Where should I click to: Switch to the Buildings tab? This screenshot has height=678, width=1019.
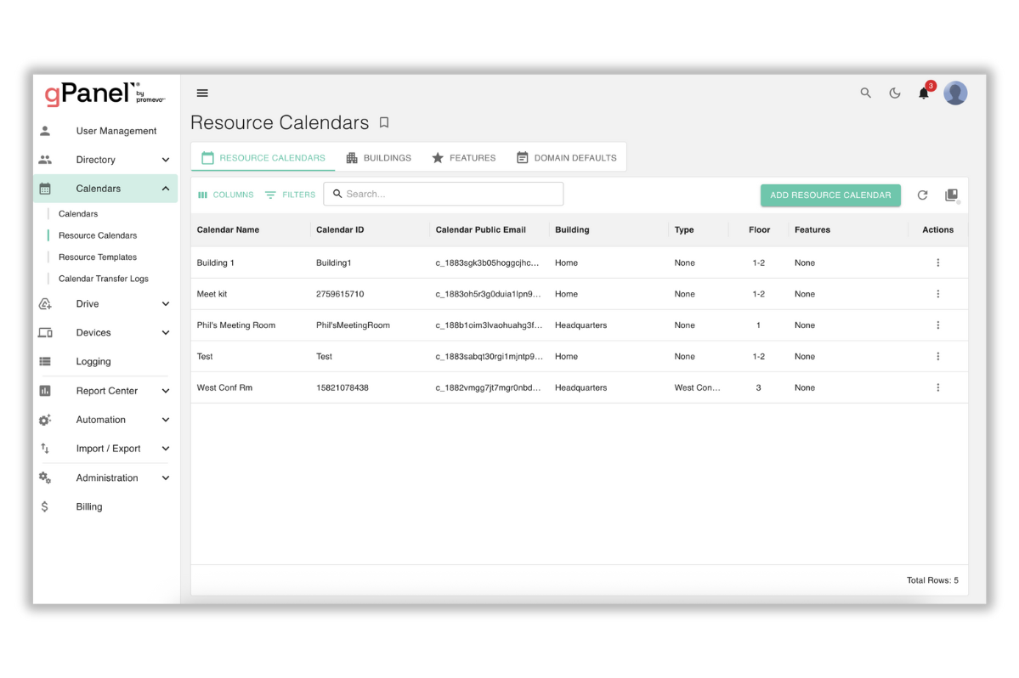379,158
